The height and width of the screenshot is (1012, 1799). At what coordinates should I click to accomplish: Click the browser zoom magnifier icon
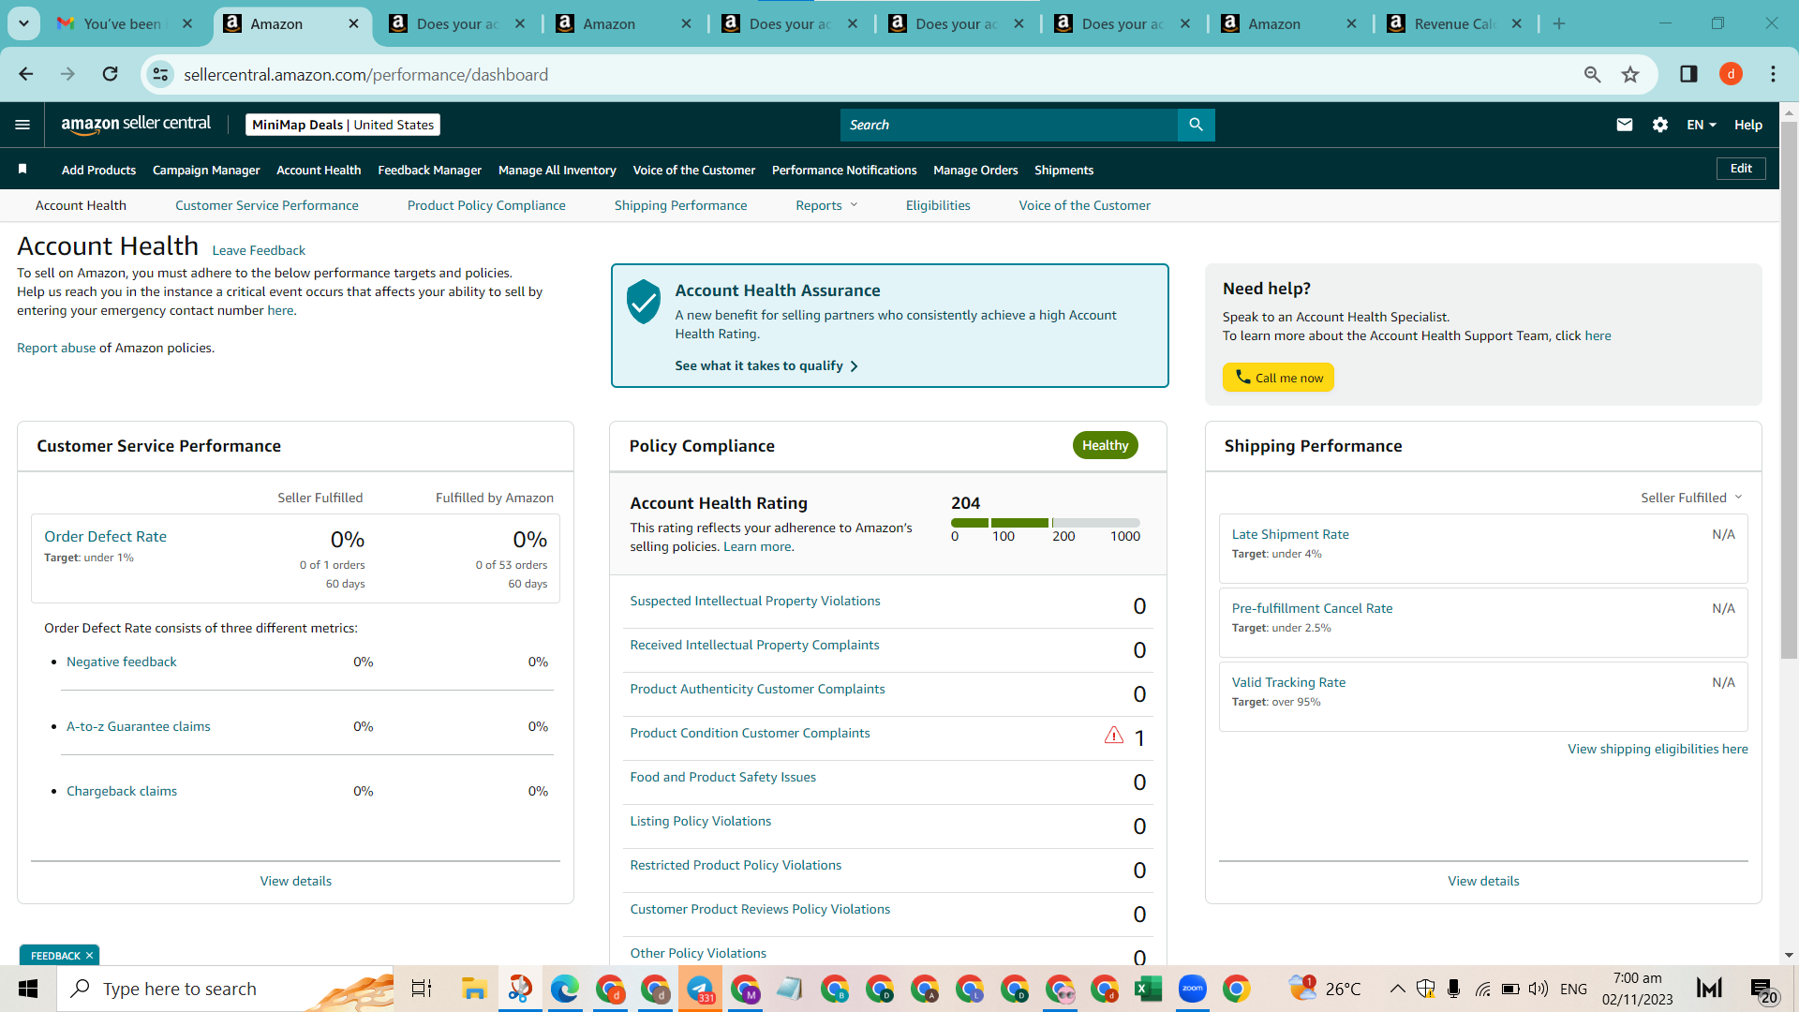[x=1592, y=74]
